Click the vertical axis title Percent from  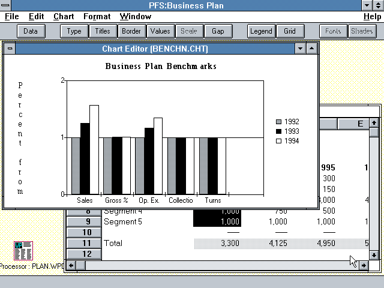20,138
